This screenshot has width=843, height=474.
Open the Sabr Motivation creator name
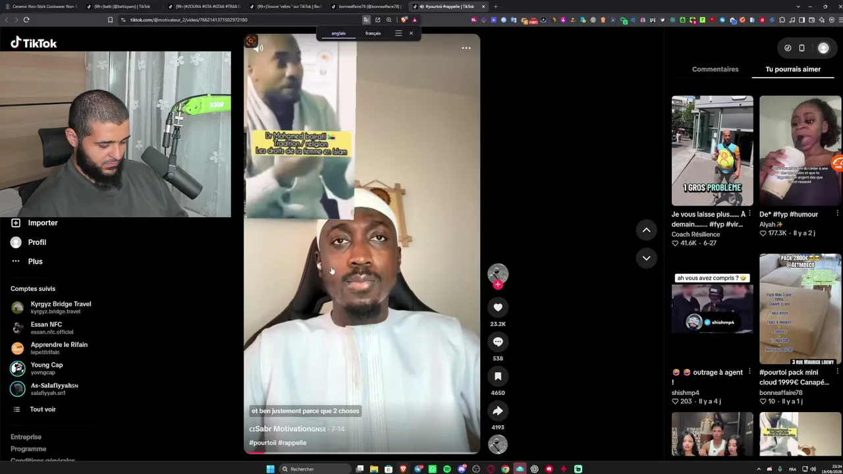287,429
